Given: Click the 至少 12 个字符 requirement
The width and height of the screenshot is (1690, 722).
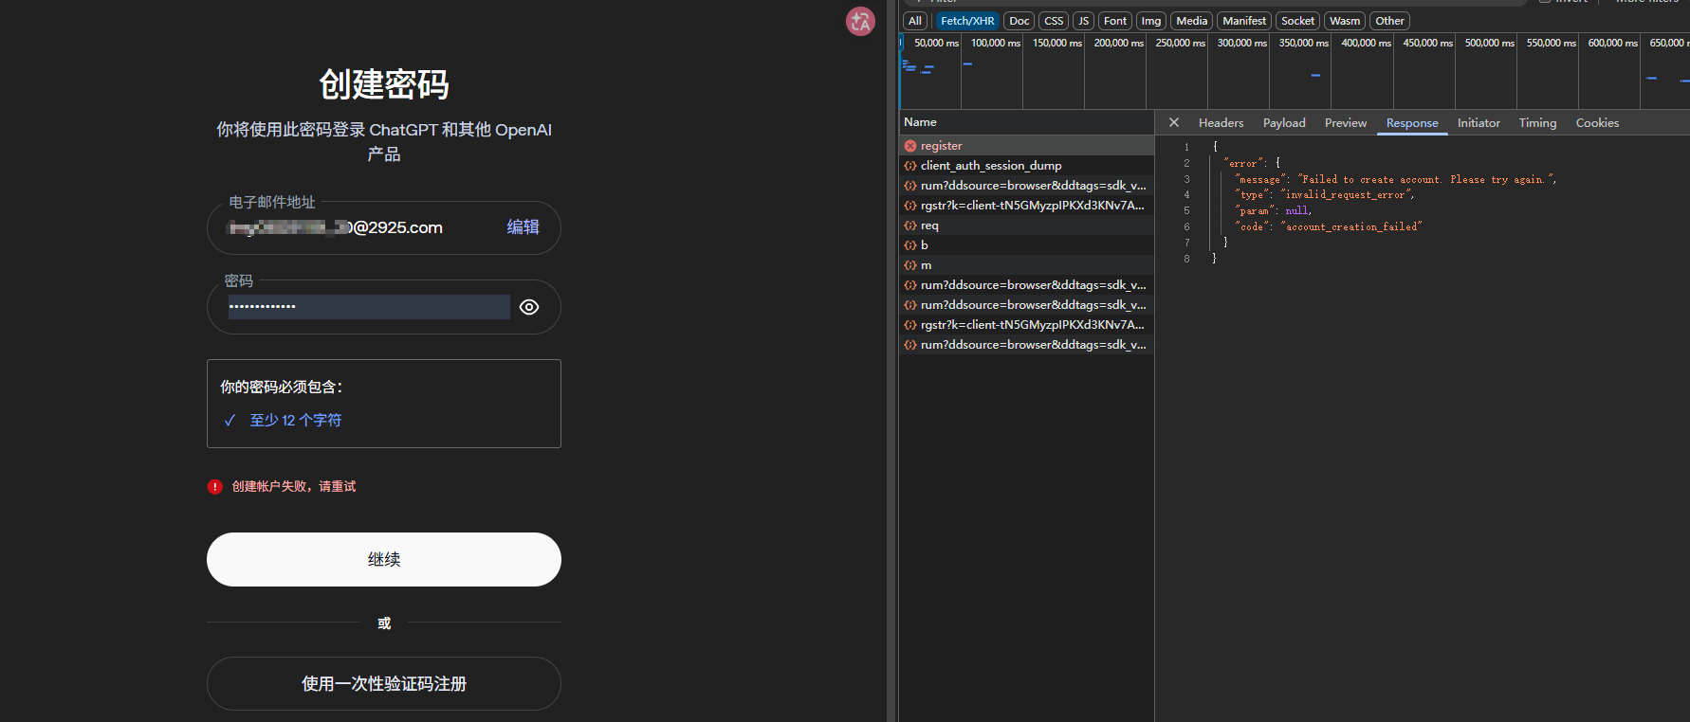Looking at the screenshot, I should coord(296,420).
